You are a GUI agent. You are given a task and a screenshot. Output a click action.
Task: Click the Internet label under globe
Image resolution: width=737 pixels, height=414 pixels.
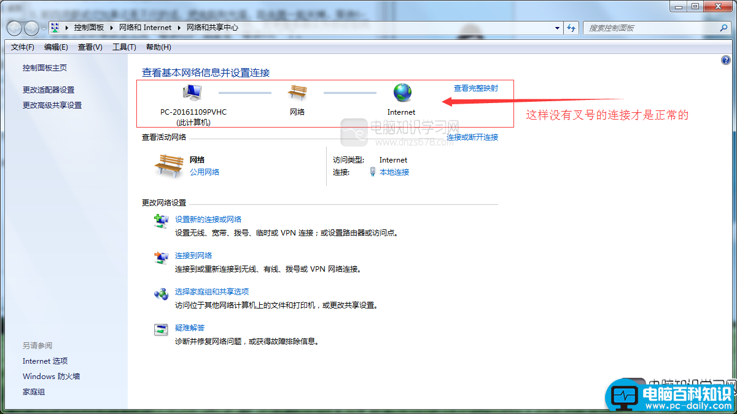point(402,112)
